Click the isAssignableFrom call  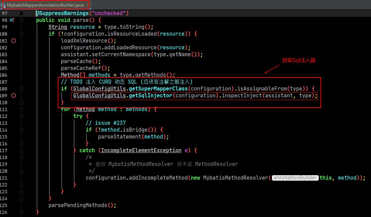tap(262, 89)
